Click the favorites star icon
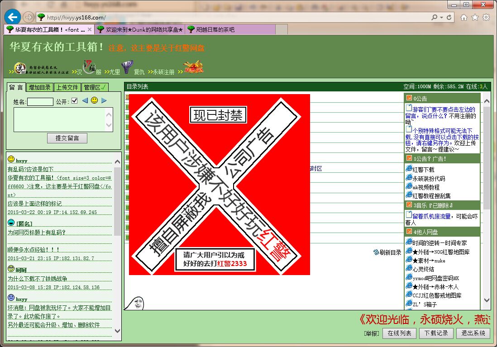Screen dimensions: 497x347 click(x=475, y=18)
